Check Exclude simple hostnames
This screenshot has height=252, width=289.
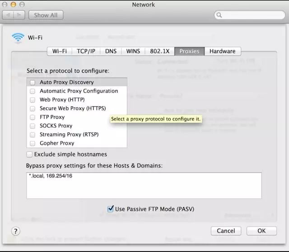coord(29,154)
